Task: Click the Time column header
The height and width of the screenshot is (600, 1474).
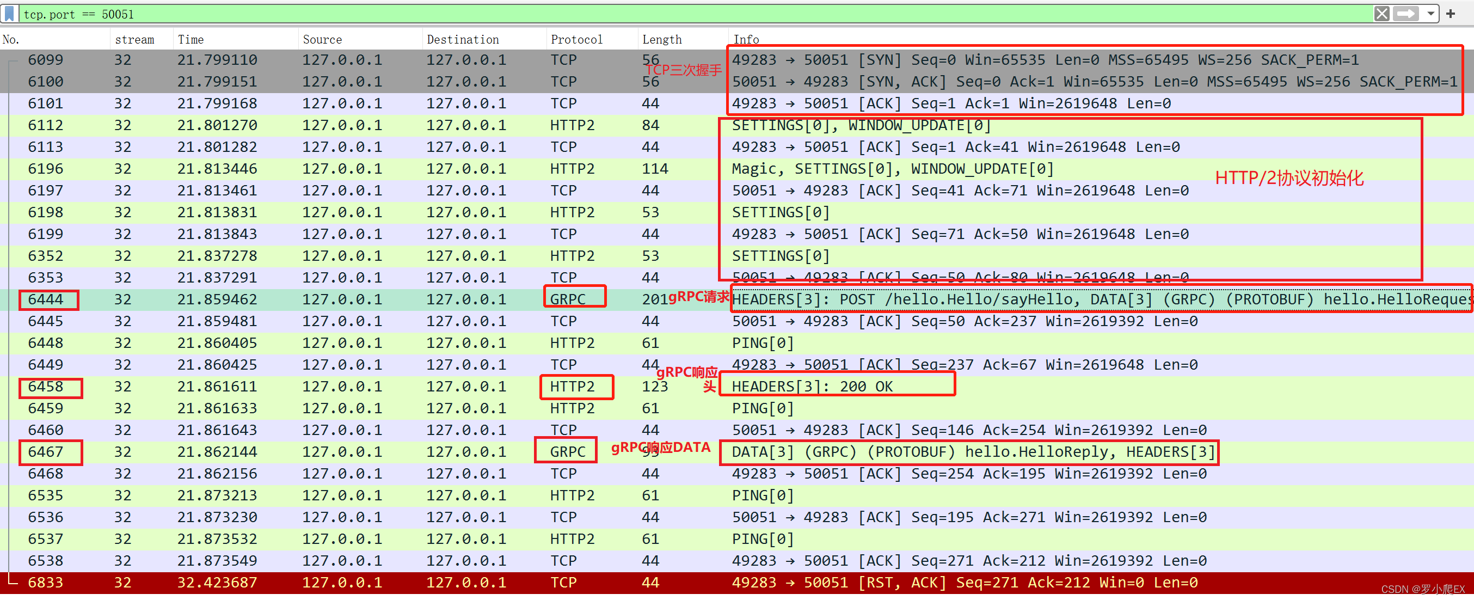Action: pos(191,40)
